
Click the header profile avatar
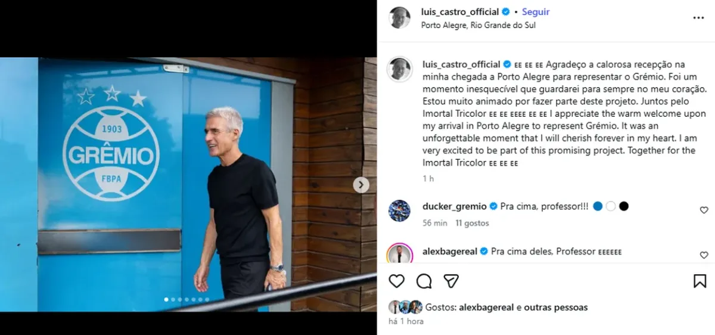pos(399,18)
